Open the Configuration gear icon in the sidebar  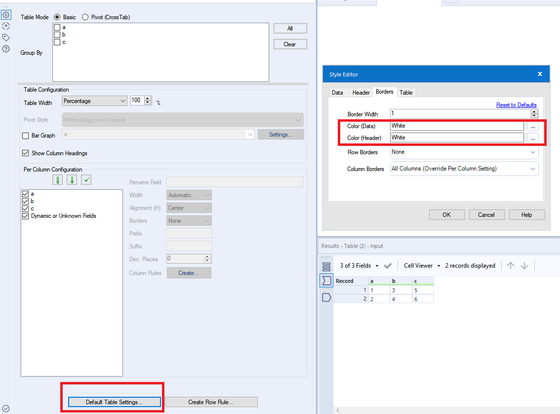(6, 15)
